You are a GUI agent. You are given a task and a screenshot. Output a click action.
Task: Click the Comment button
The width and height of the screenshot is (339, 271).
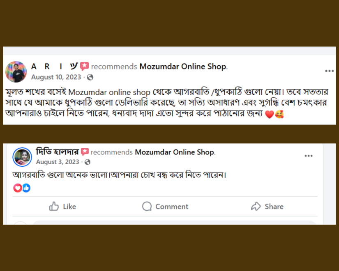165,207
